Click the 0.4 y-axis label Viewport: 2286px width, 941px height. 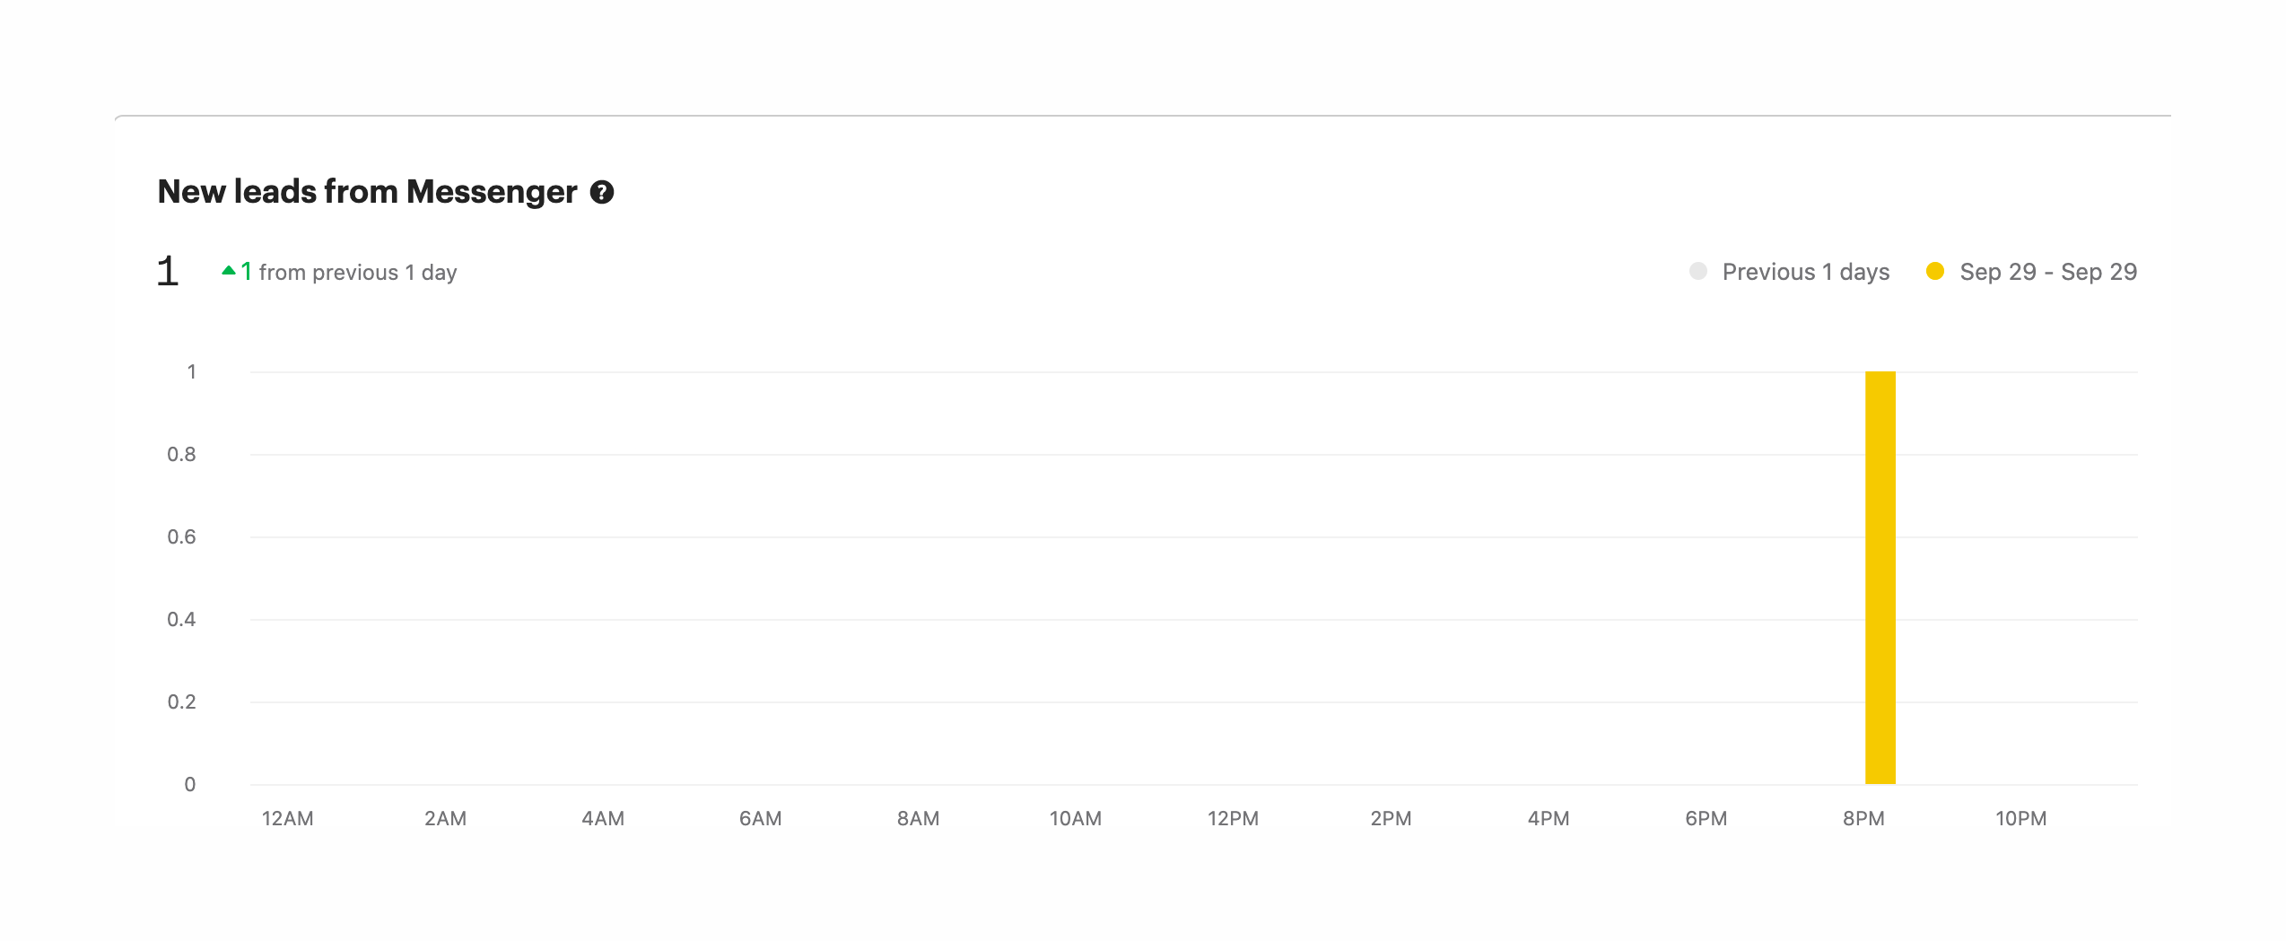point(181,620)
